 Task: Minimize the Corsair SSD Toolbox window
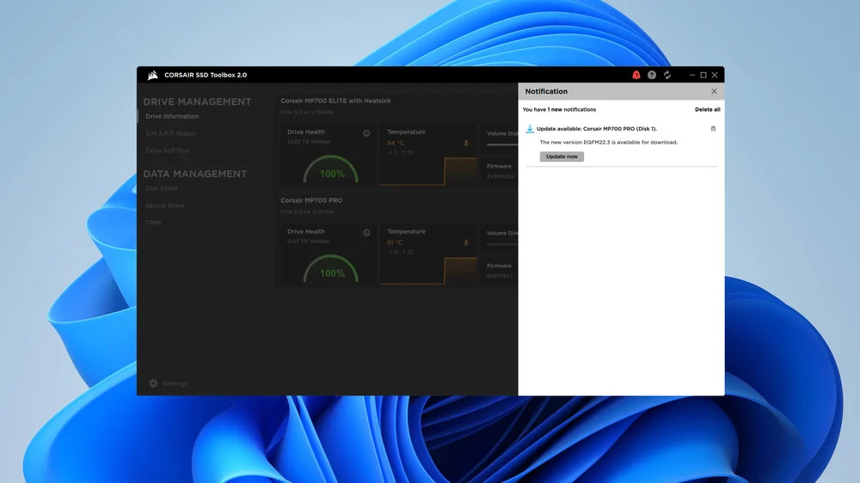tap(692, 75)
